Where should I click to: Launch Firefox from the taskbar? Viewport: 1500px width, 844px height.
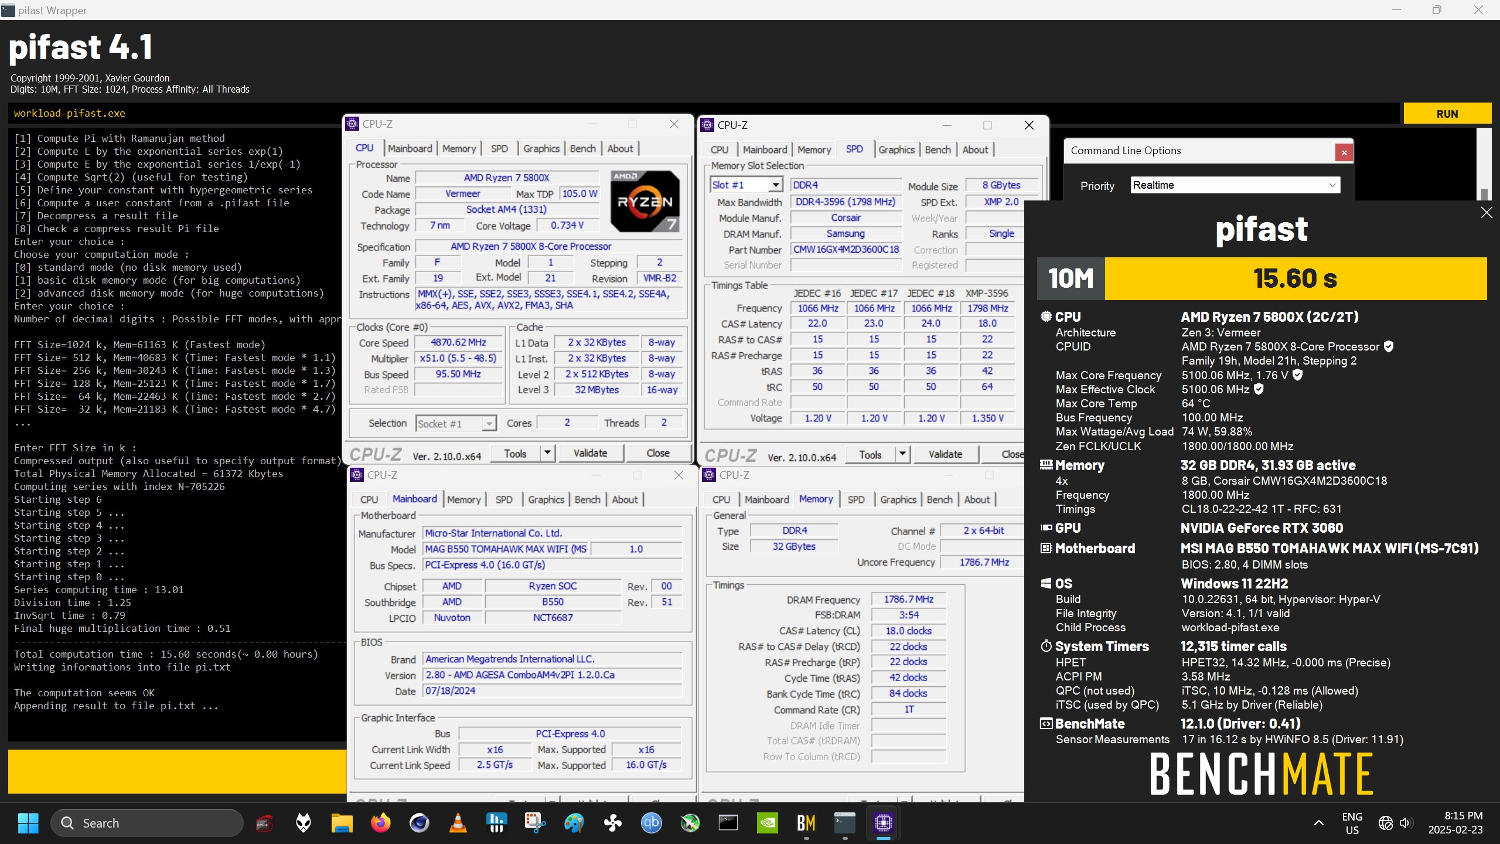381,823
